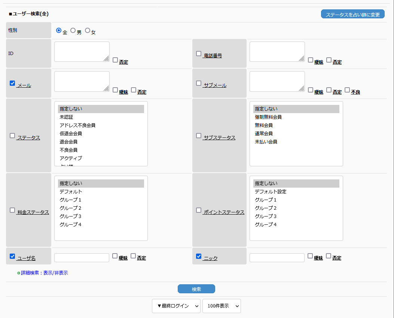Click ステータスを占い師に変更 button
The image size is (394, 318).
[x=352, y=15]
